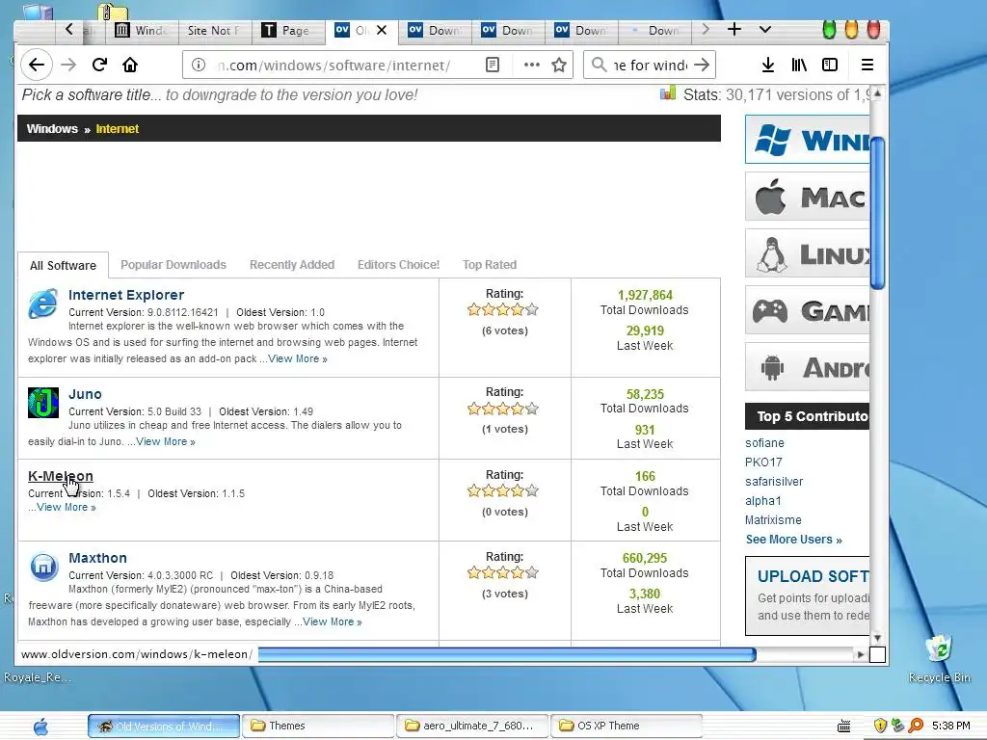The height and width of the screenshot is (740, 987).
Task: Open the Juno title link
Action: click(85, 394)
